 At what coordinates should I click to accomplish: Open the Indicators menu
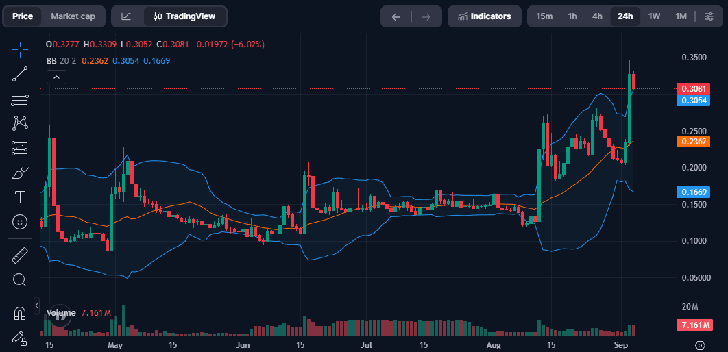coord(484,16)
